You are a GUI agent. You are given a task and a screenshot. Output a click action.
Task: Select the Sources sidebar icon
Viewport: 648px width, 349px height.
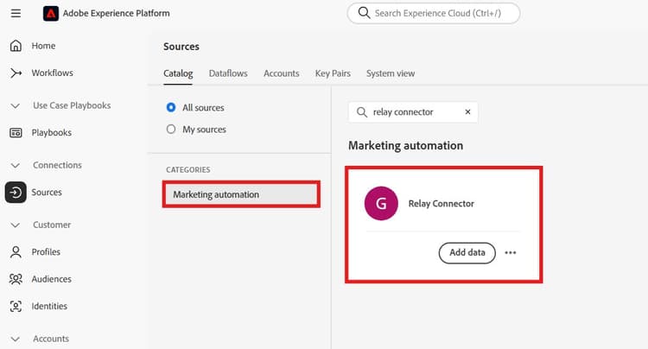tap(16, 193)
